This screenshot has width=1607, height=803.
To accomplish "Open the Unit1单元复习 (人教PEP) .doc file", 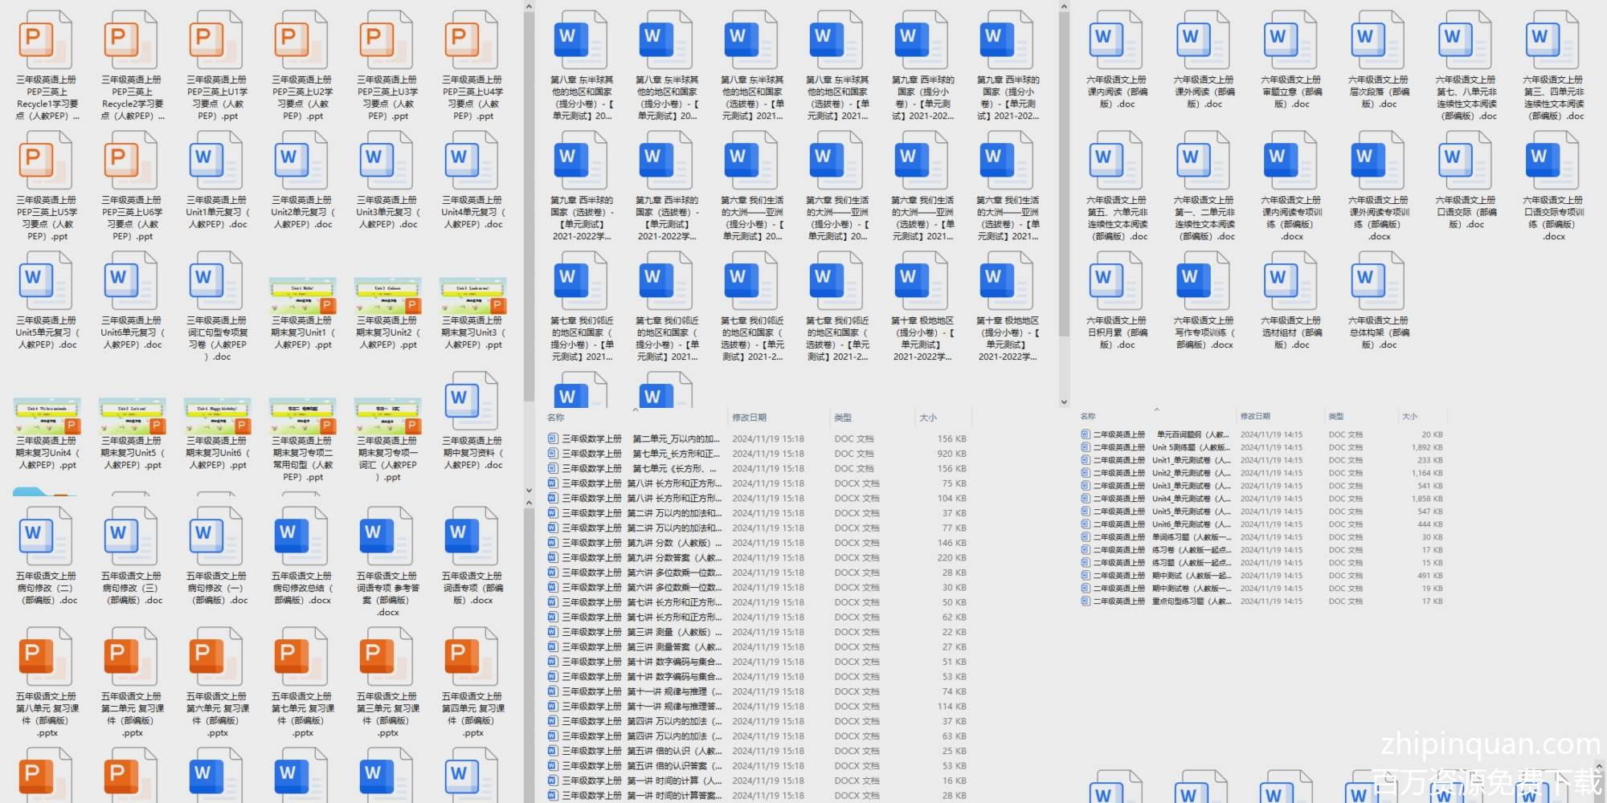I will [215, 161].
